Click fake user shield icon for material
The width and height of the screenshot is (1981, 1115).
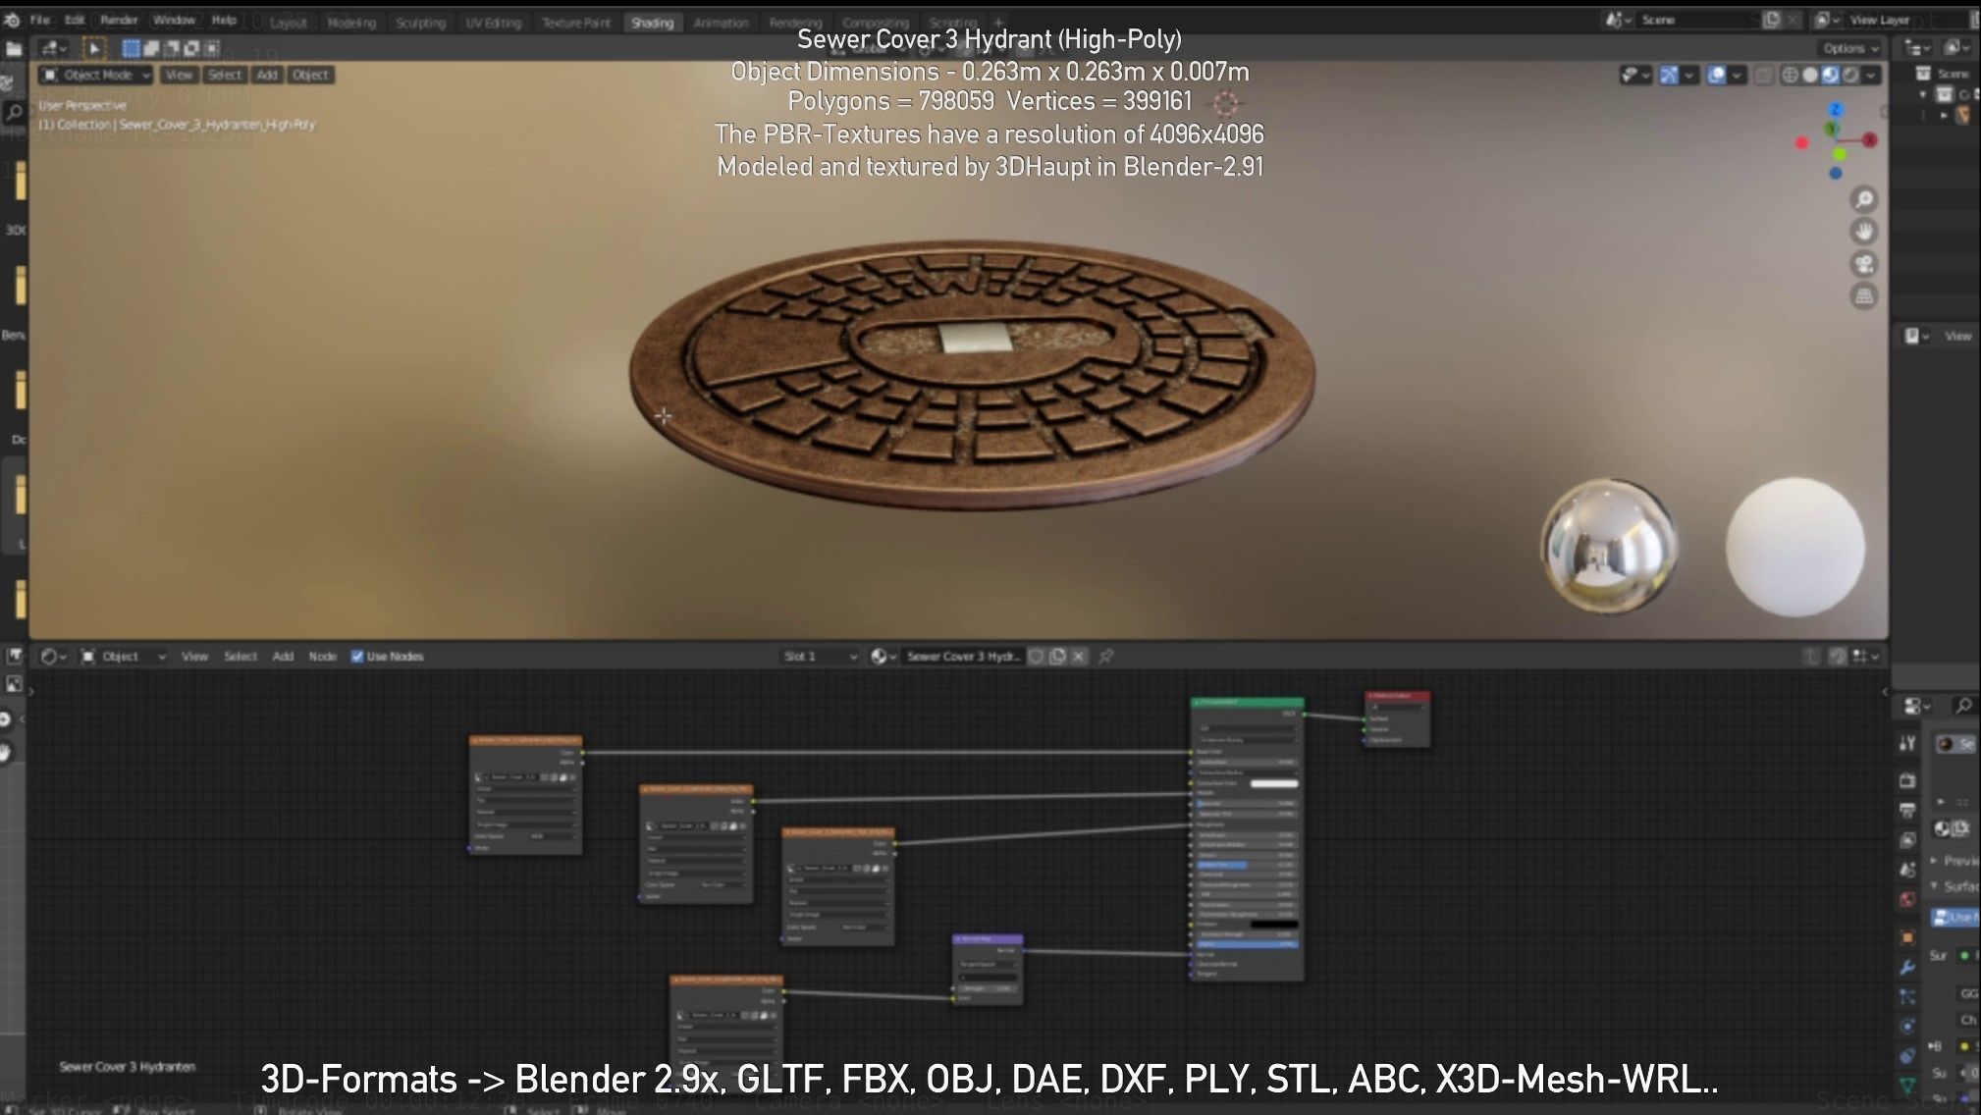click(1036, 656)
